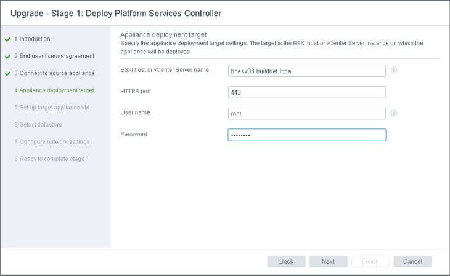Select step 7 Configure network settings
Image resolution: width=450 pixels, height=276 pixels.
pos(52,142)
